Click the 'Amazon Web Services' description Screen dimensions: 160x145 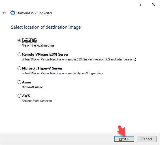[37, 101]
